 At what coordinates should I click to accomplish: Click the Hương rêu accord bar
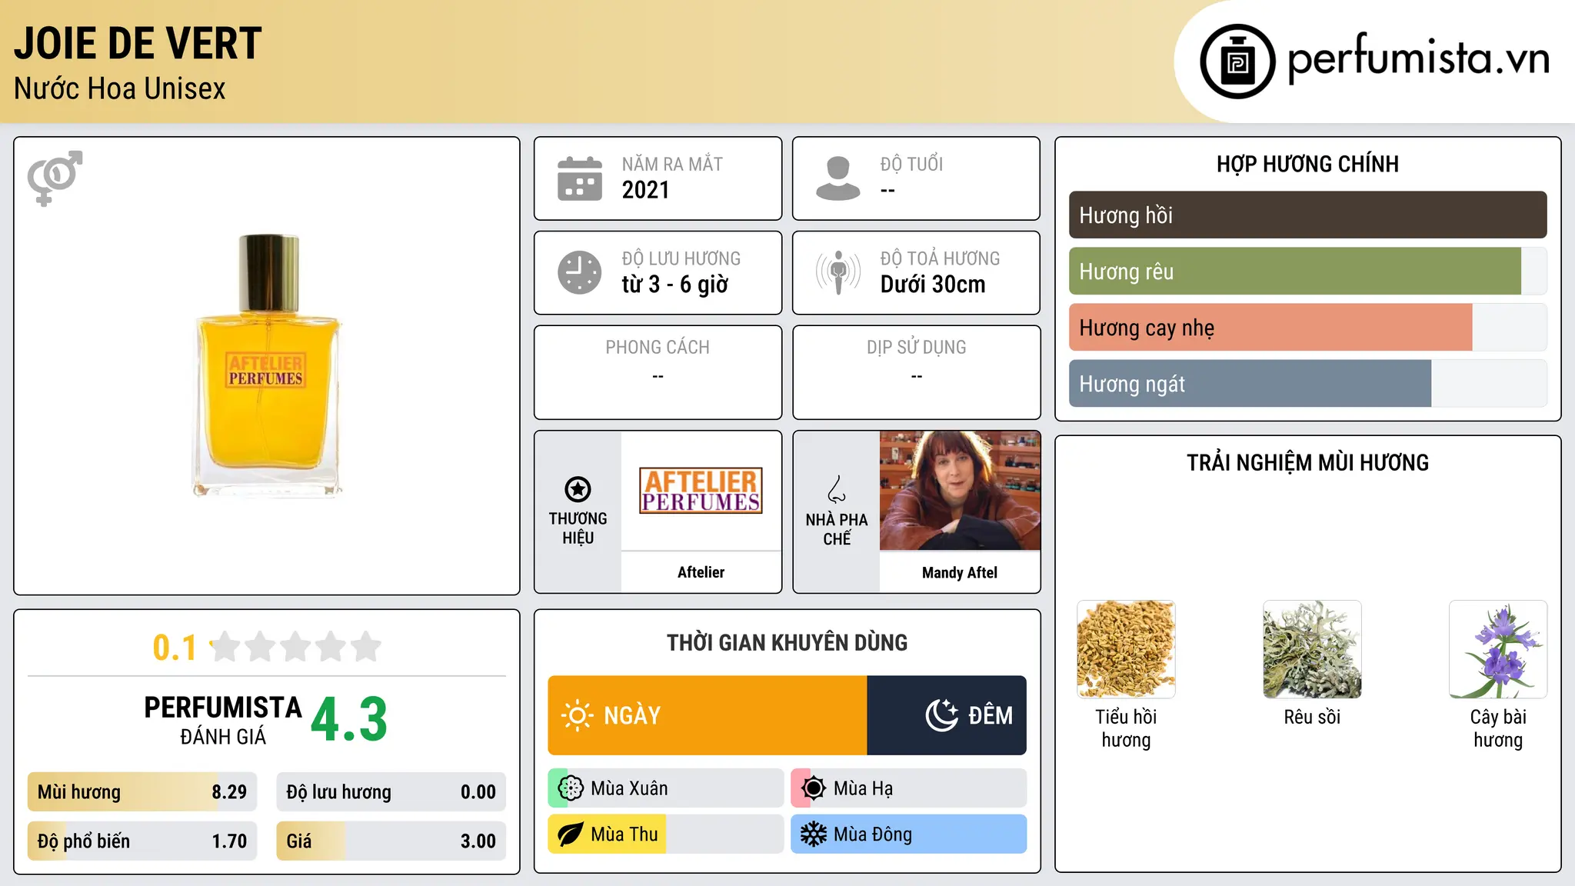tap(1307, 271)
